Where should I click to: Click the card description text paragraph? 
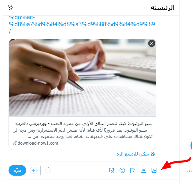(x=82, y=133)
